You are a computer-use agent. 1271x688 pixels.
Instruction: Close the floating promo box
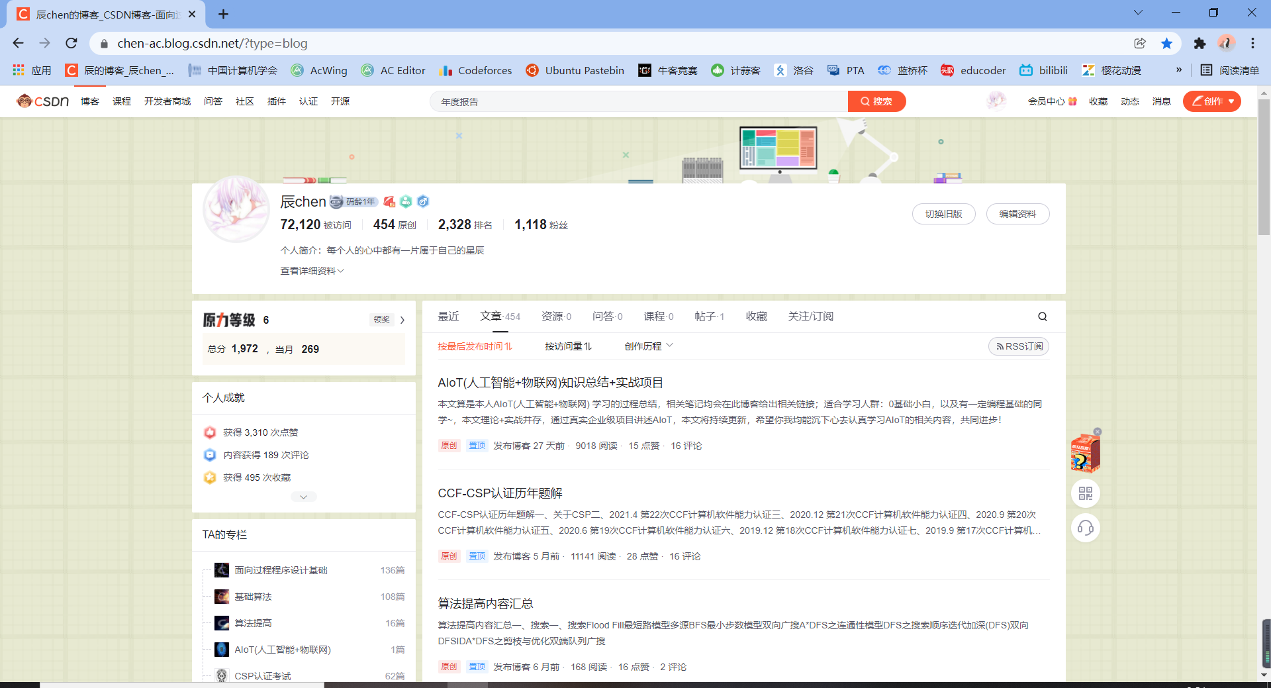click(x=1098, y=432)
